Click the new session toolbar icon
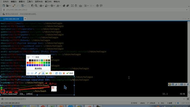The image size is (190, 107). (x=4, y=6)
